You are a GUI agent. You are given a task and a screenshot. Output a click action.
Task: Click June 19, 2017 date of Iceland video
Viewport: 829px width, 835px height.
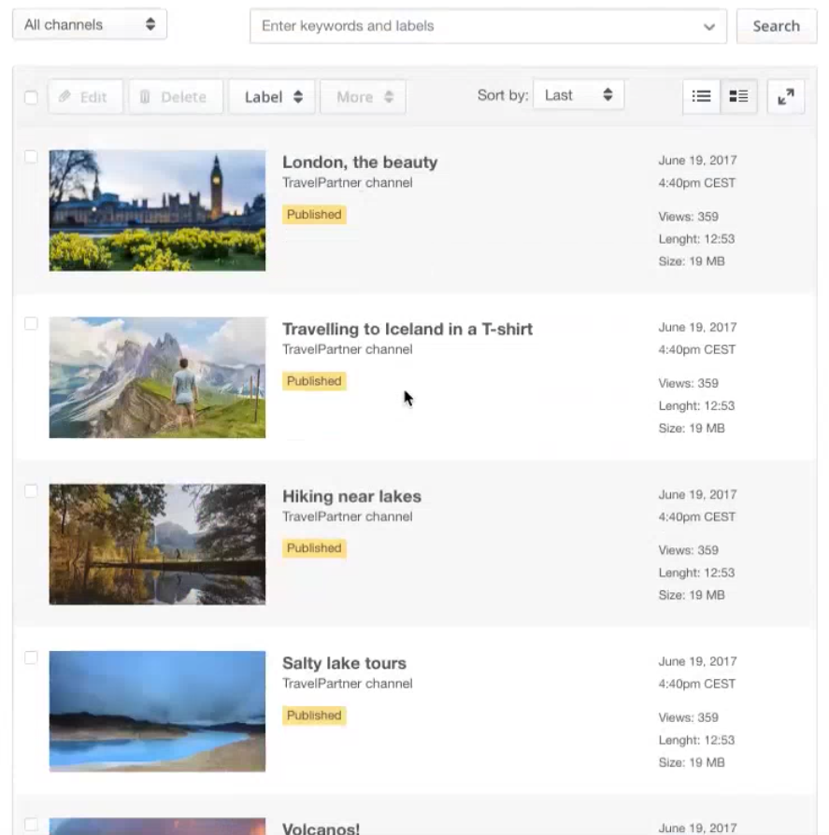click(x=697, y=328)
